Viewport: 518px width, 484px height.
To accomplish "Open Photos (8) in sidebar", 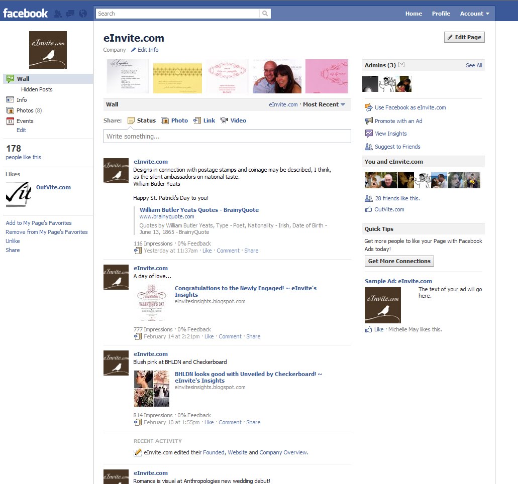I will (29, 110).
